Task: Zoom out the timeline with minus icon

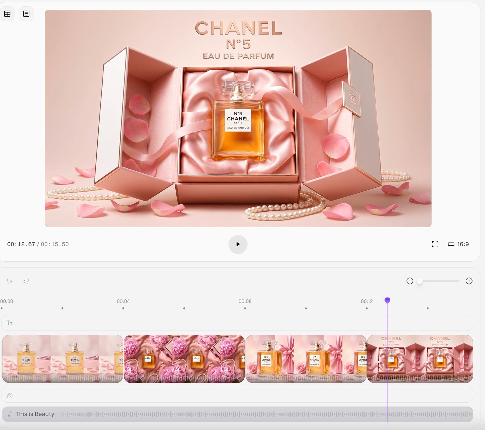Action: pyautogui.click(x=410, y=281)
